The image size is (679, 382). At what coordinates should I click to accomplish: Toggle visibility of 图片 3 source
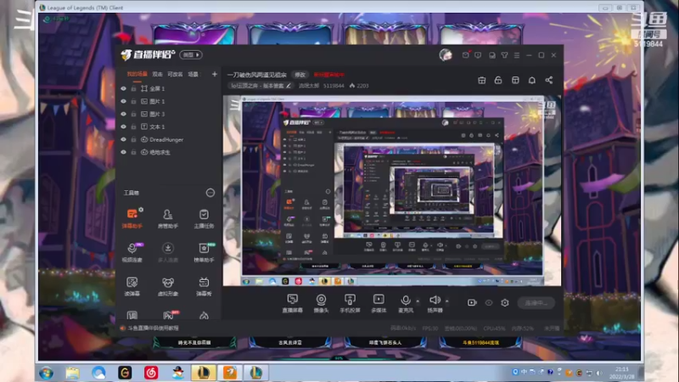123,114
